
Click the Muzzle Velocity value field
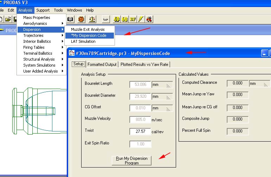point(140,120)
